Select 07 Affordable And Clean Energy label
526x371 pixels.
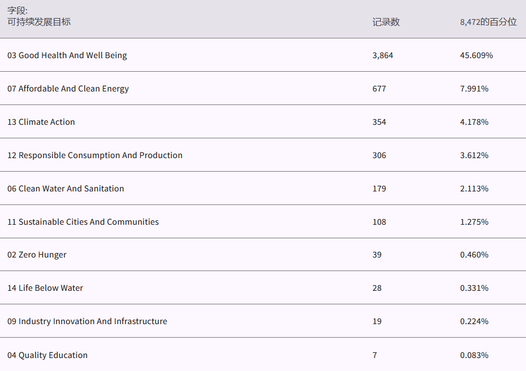point(68,89)
